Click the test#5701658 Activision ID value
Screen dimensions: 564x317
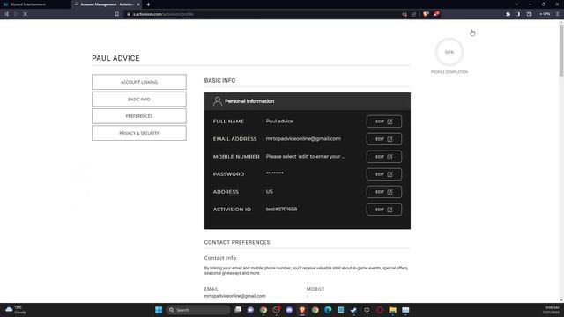[x=281, y=210]
